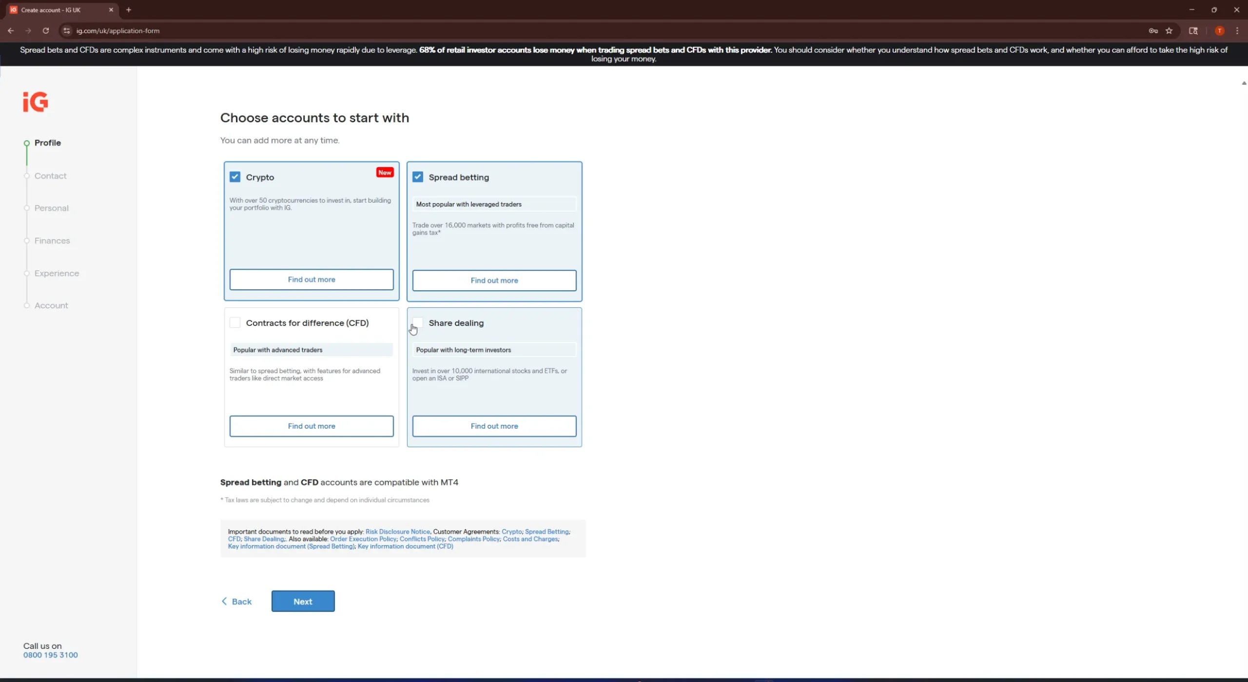Open the password manager key icon
The image size is (1248, 682).
pyautogui.click(x=1153, y=31)
